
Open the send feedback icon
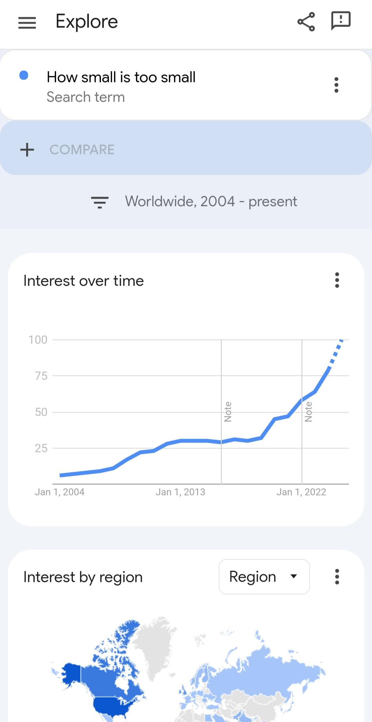341,21
